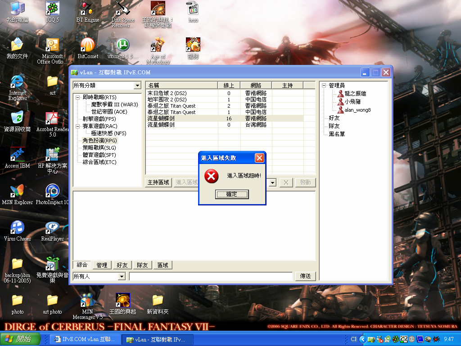Select the Age of Mythology shortcut
The width and height of the screenshot is (461, 346).
158,50
